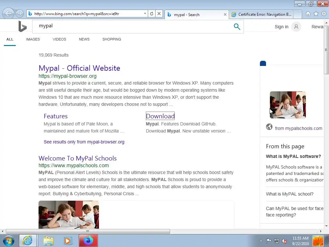Switch to Certificate Error: Navigation tab
The height and width of the screenshot is (247, 329).
[x=261, y=14]
